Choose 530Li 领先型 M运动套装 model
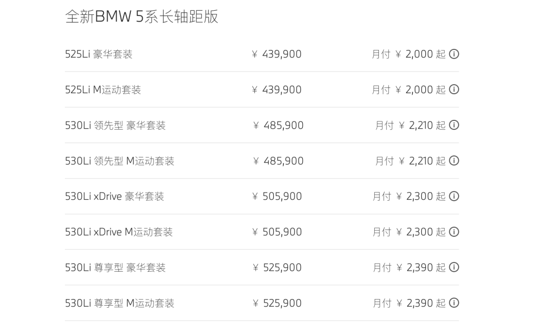Viewport: 556px width, 334px height. (x=119, y=161)
